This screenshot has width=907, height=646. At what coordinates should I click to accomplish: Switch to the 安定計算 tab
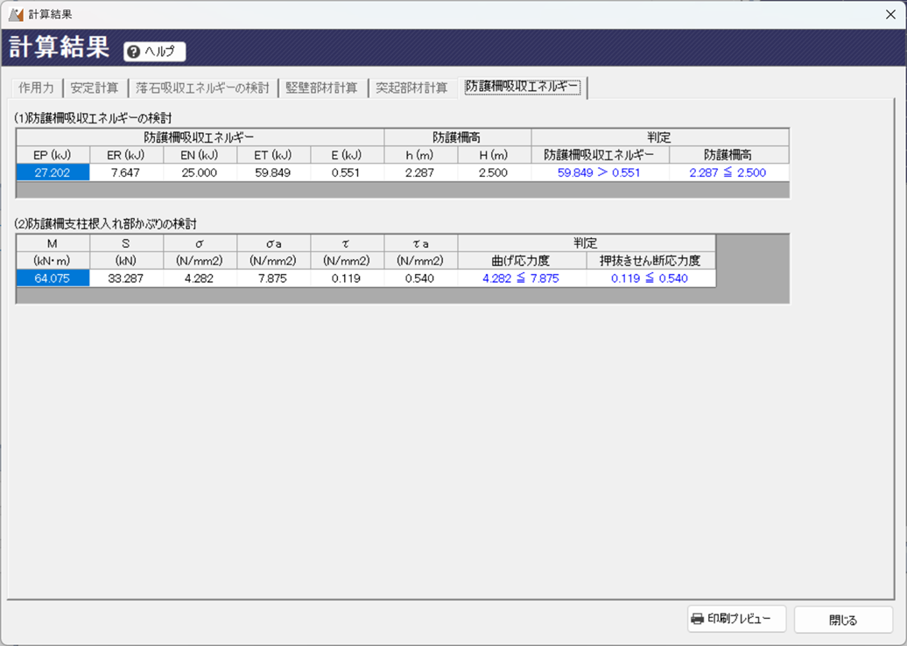(95, 88)
